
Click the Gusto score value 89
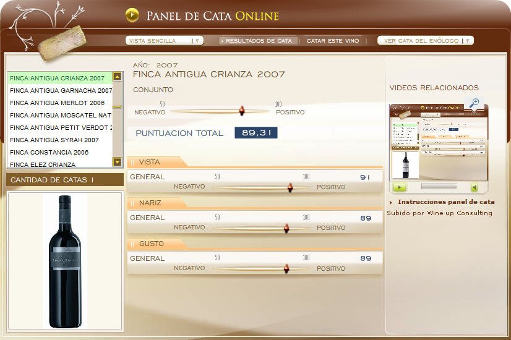(x=366, y=258)
